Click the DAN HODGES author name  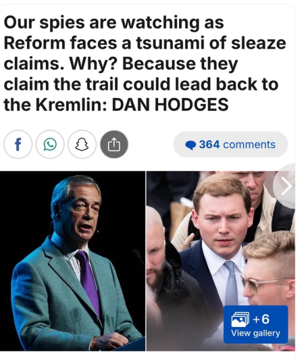click(x=170, y=104)
